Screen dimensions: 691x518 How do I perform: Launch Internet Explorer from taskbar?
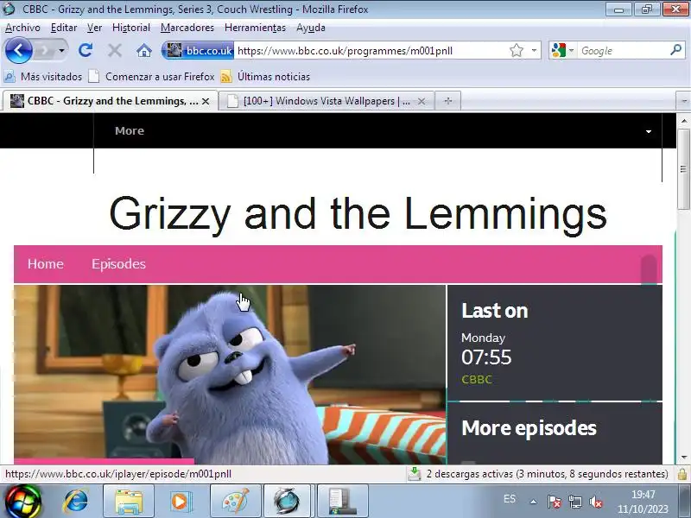(x=75, y=502)
